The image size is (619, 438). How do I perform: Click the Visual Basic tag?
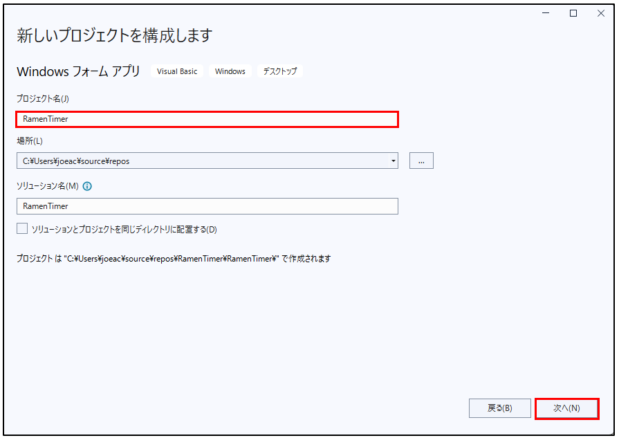pos(177,71)
